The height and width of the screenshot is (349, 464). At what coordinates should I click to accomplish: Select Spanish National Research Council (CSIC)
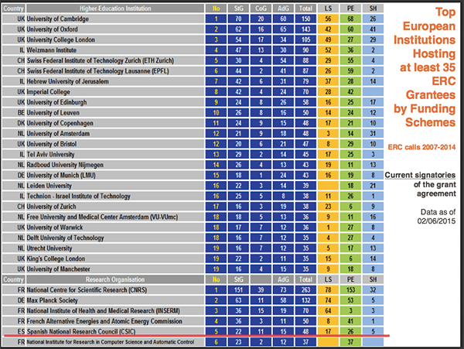(x=81, y=331)
